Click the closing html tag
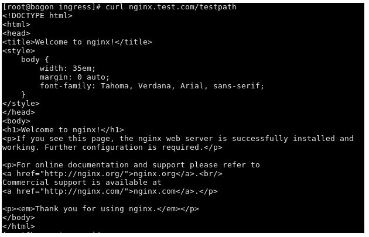 [x=19, y=226]
